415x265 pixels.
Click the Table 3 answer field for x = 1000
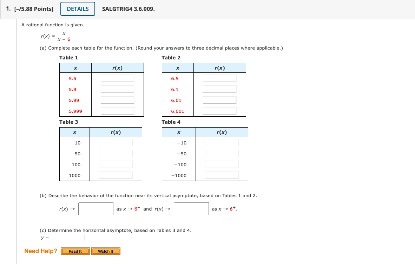pos(116,175)
